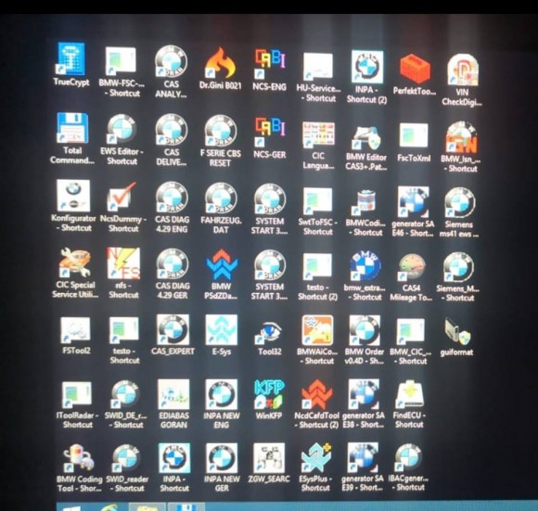This screenshot has width=538, height=511.
Task: Open PerfektToo... red brick icon
Action: coord(415,70)
